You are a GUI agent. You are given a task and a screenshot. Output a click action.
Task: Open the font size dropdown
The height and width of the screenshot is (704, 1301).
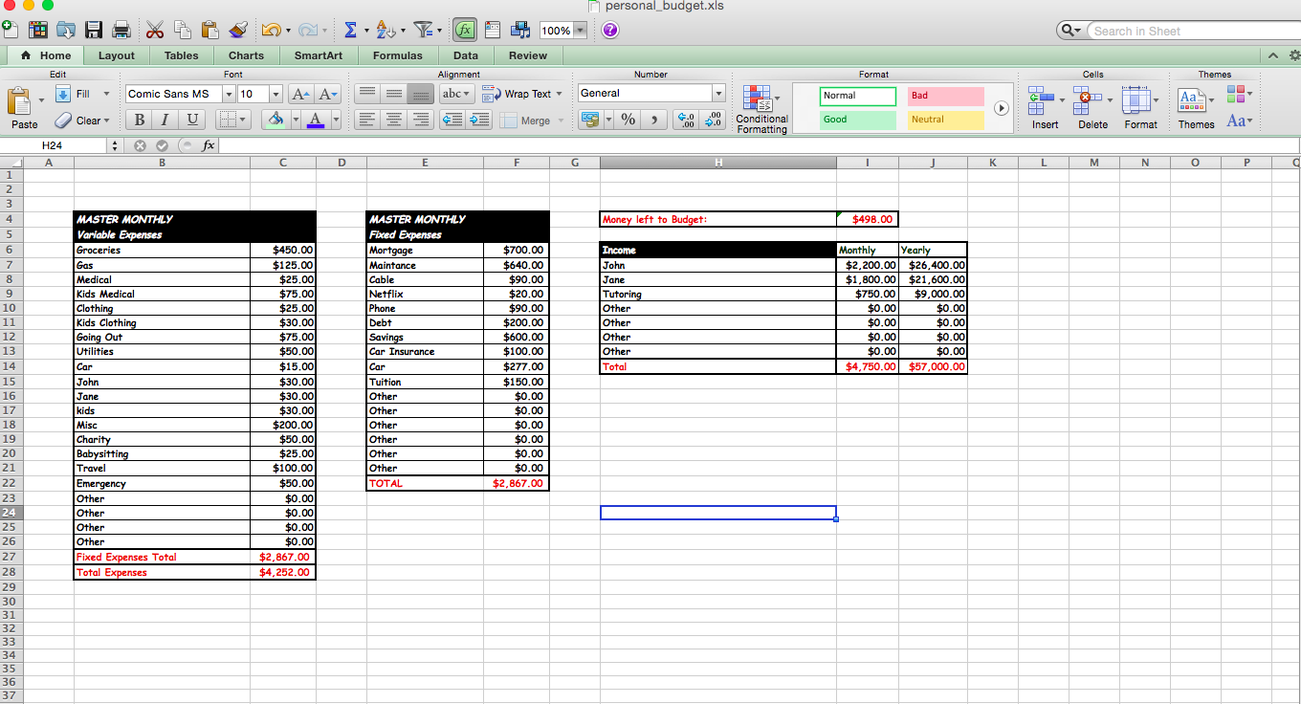pyautogui.click(x=276, y=94)
